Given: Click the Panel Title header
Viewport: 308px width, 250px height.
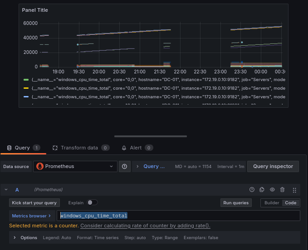Looking at the screenshot, I should click(35, 10).
